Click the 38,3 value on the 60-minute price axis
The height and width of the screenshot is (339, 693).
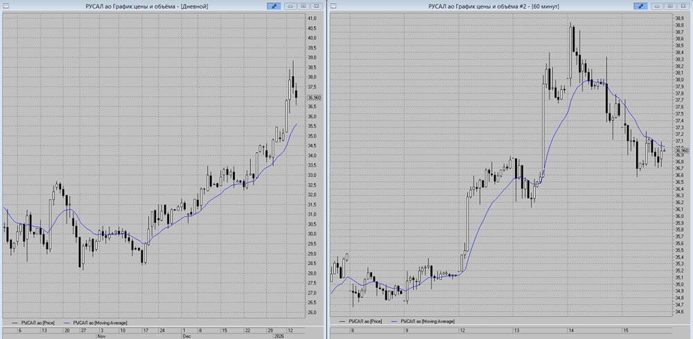[679, 59]
